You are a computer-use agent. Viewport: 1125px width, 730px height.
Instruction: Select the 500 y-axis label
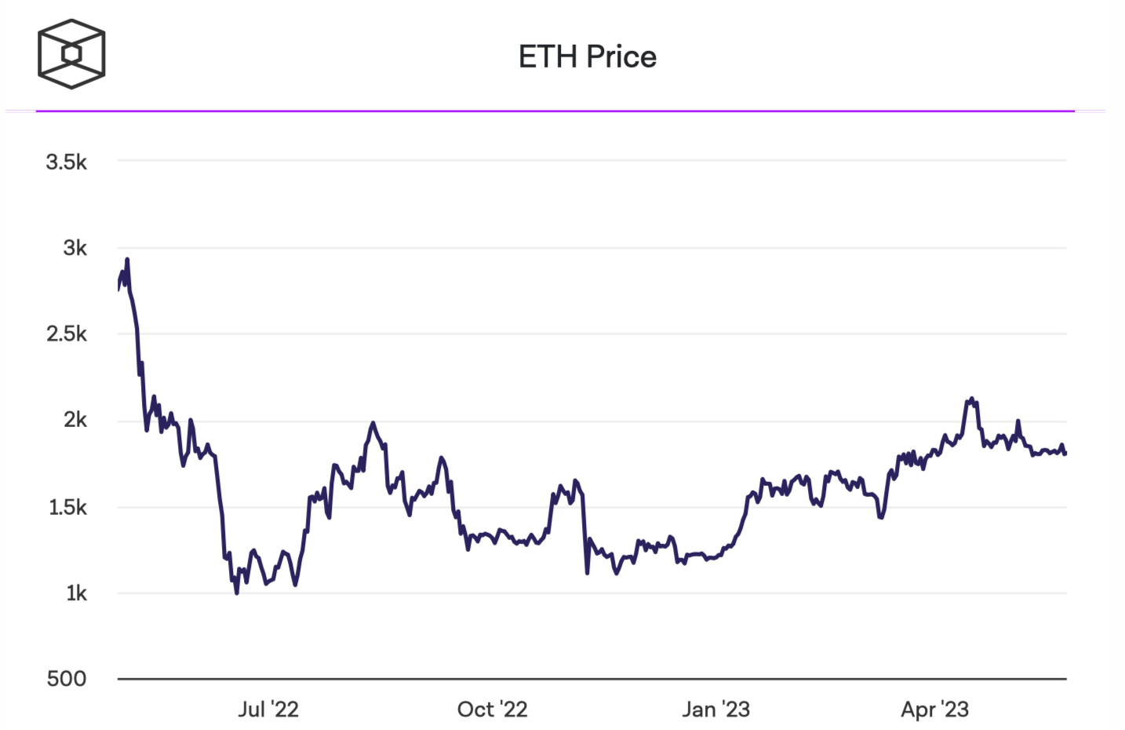point(67,679)
